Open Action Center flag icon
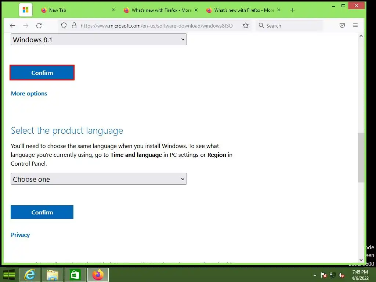The image size is (376, 282). 324,275
